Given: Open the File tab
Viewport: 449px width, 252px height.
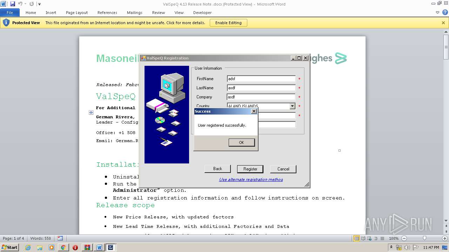Looking at the screenshot, I should tap(10, 13).
